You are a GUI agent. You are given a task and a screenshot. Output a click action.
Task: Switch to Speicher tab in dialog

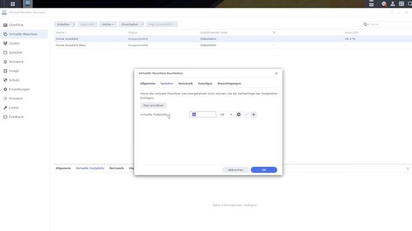click(167, 83)
